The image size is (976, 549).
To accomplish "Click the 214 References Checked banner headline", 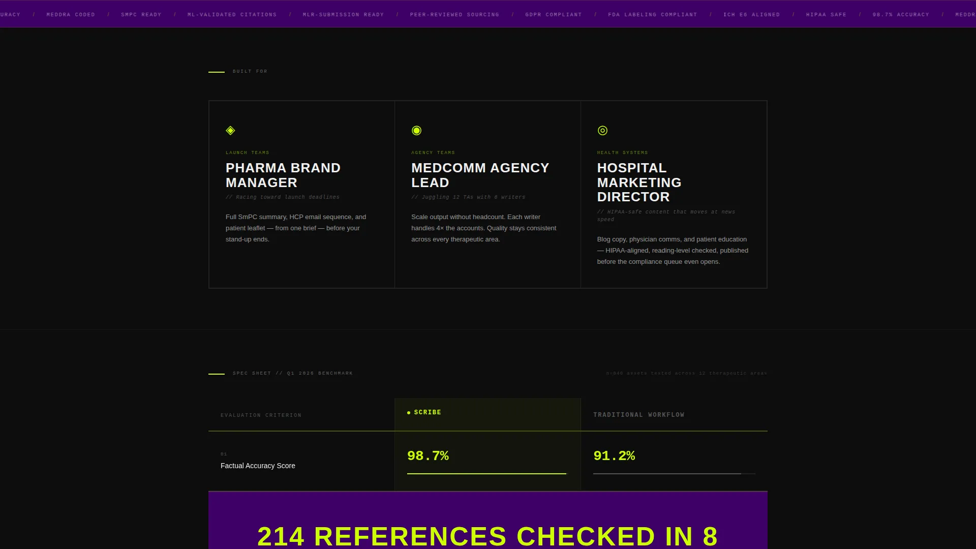I will pos(487,536).
